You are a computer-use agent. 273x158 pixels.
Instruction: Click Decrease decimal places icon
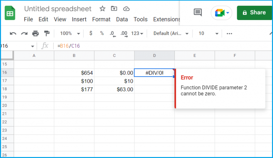point(113,34)
